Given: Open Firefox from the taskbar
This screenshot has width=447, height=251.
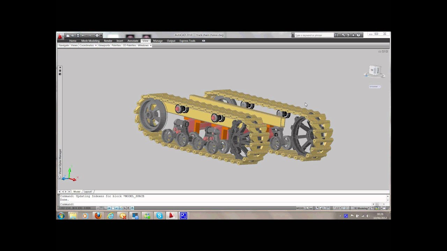Looking at the screenshot, I should 98,216.
